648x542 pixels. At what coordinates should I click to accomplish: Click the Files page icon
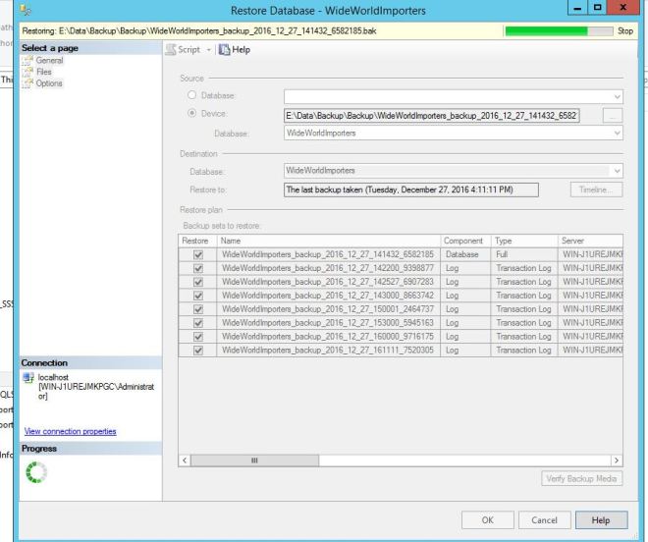[27, 72]
